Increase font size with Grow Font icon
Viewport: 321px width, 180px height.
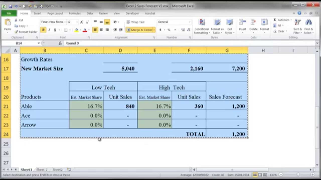coord(82,22)
